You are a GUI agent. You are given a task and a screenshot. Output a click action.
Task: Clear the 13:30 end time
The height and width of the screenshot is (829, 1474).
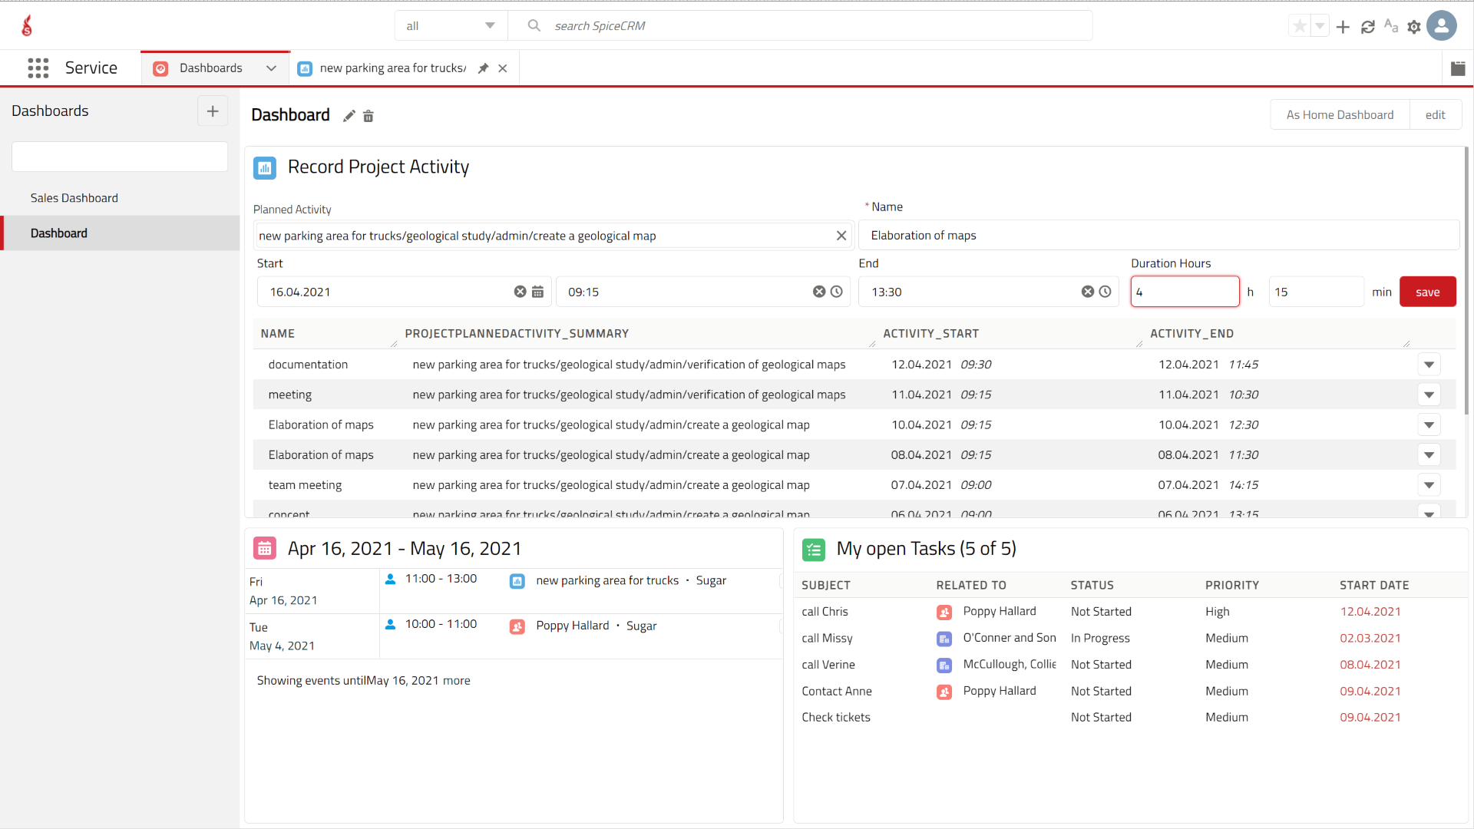point(1088,292)
